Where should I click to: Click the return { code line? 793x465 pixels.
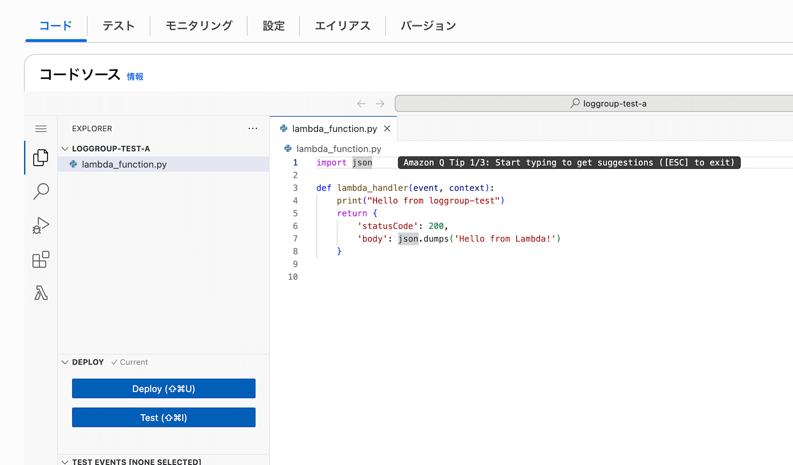357,213
